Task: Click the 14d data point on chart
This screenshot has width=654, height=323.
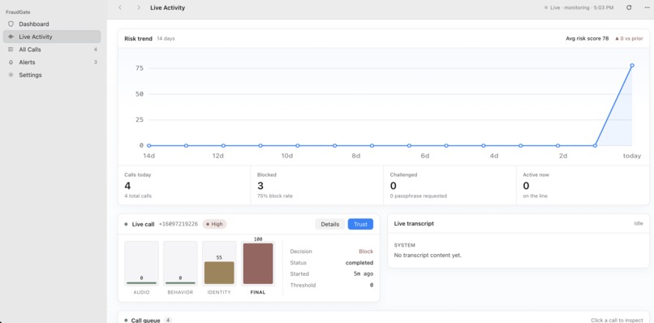Action: (149, 145)
